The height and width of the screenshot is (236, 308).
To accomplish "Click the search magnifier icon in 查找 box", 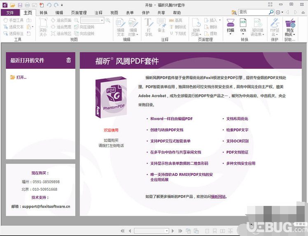I will tap(271, 12).
